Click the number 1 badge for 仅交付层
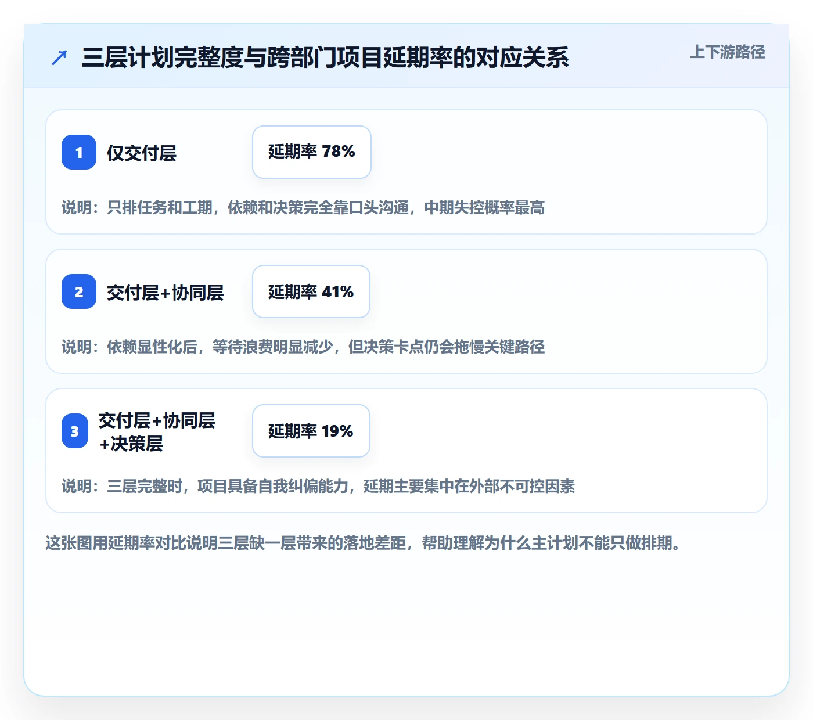The width and height of the screenshot is (813, 720). point(79,152)
